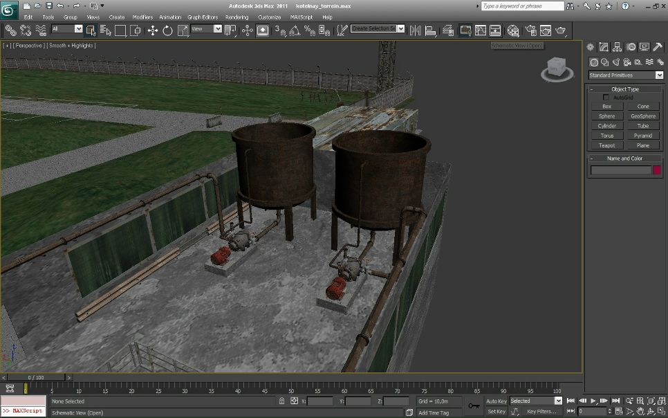The height and width of the screenshot is (418, 668).
Task: Click the Mirror tool icon
Action: pyautogui.click(x=416, y=30)
